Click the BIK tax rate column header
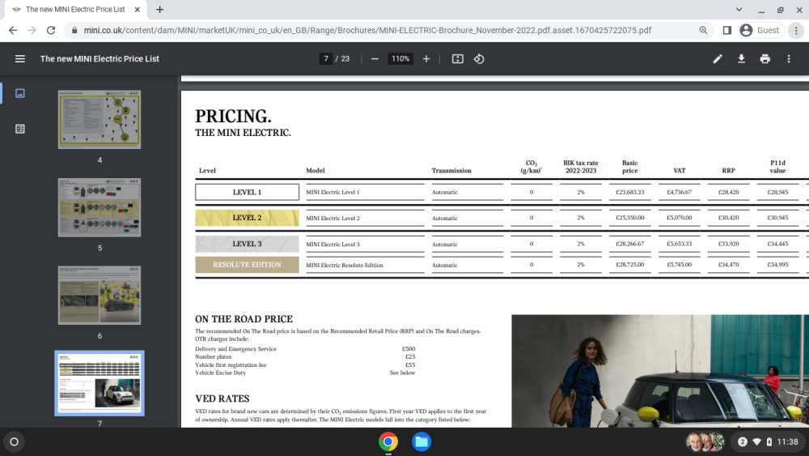This screenshot has height=456, width=809. pyautogui.click(x=580, y=167)
